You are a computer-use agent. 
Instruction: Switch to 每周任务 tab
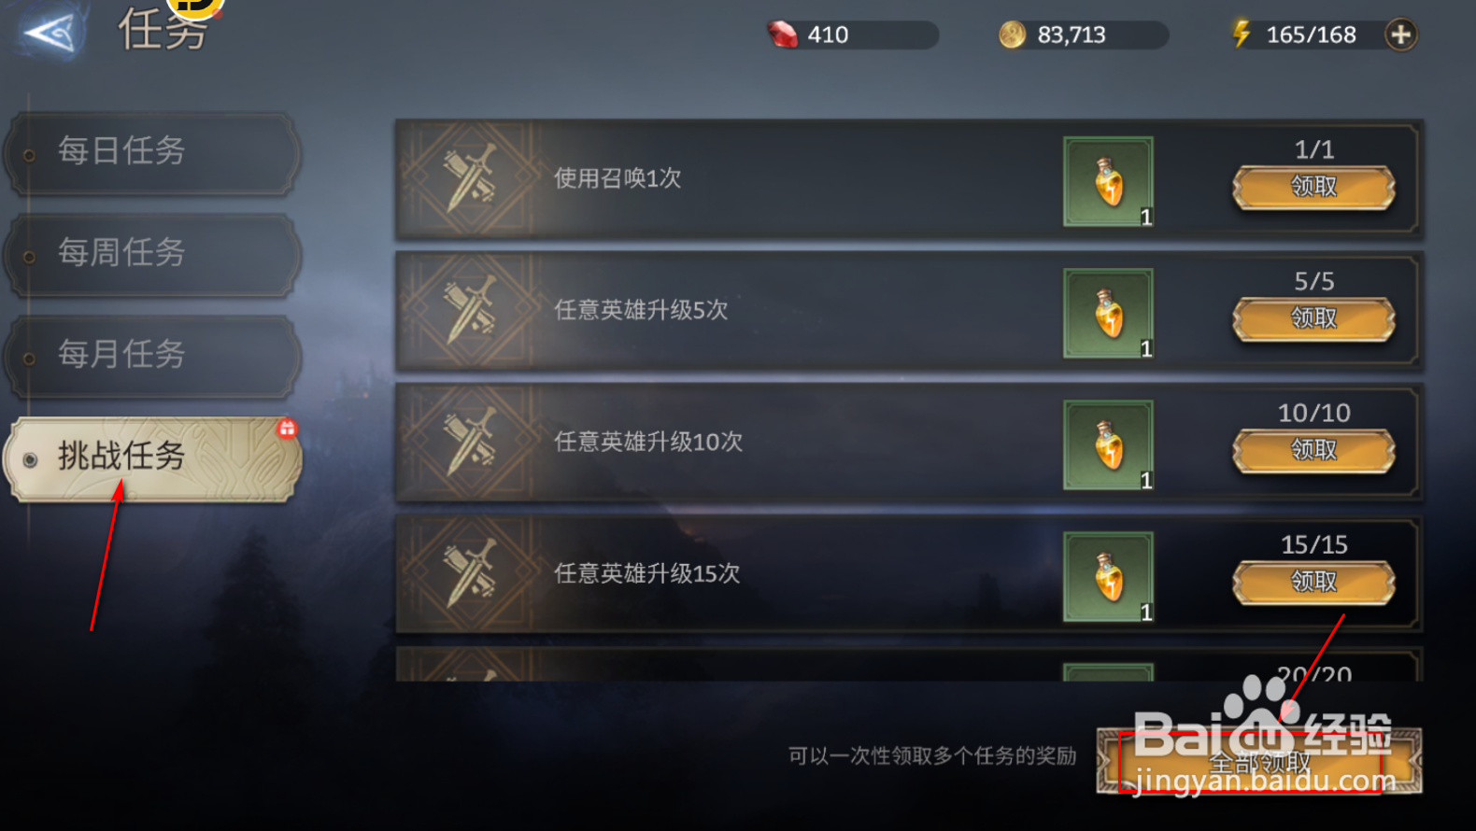152,253
